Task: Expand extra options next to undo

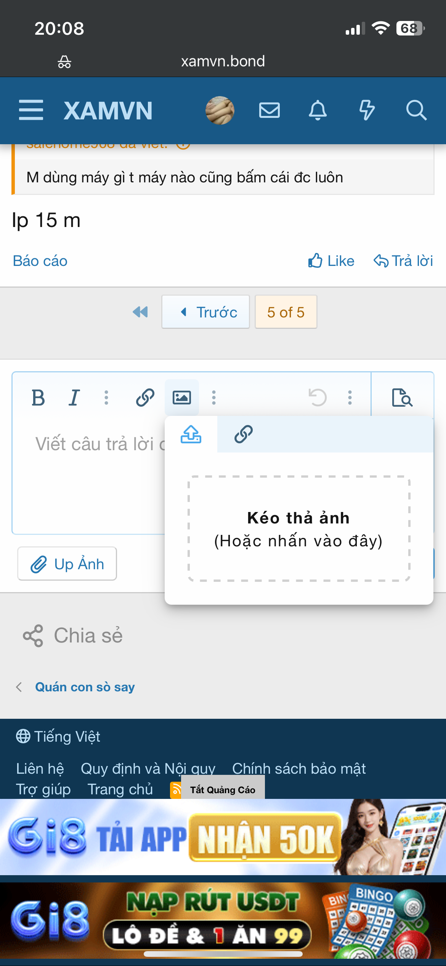Action: [350, 398]
